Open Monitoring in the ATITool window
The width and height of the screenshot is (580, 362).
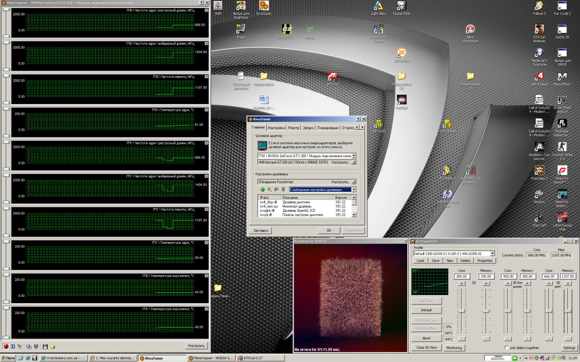[454, 348]
